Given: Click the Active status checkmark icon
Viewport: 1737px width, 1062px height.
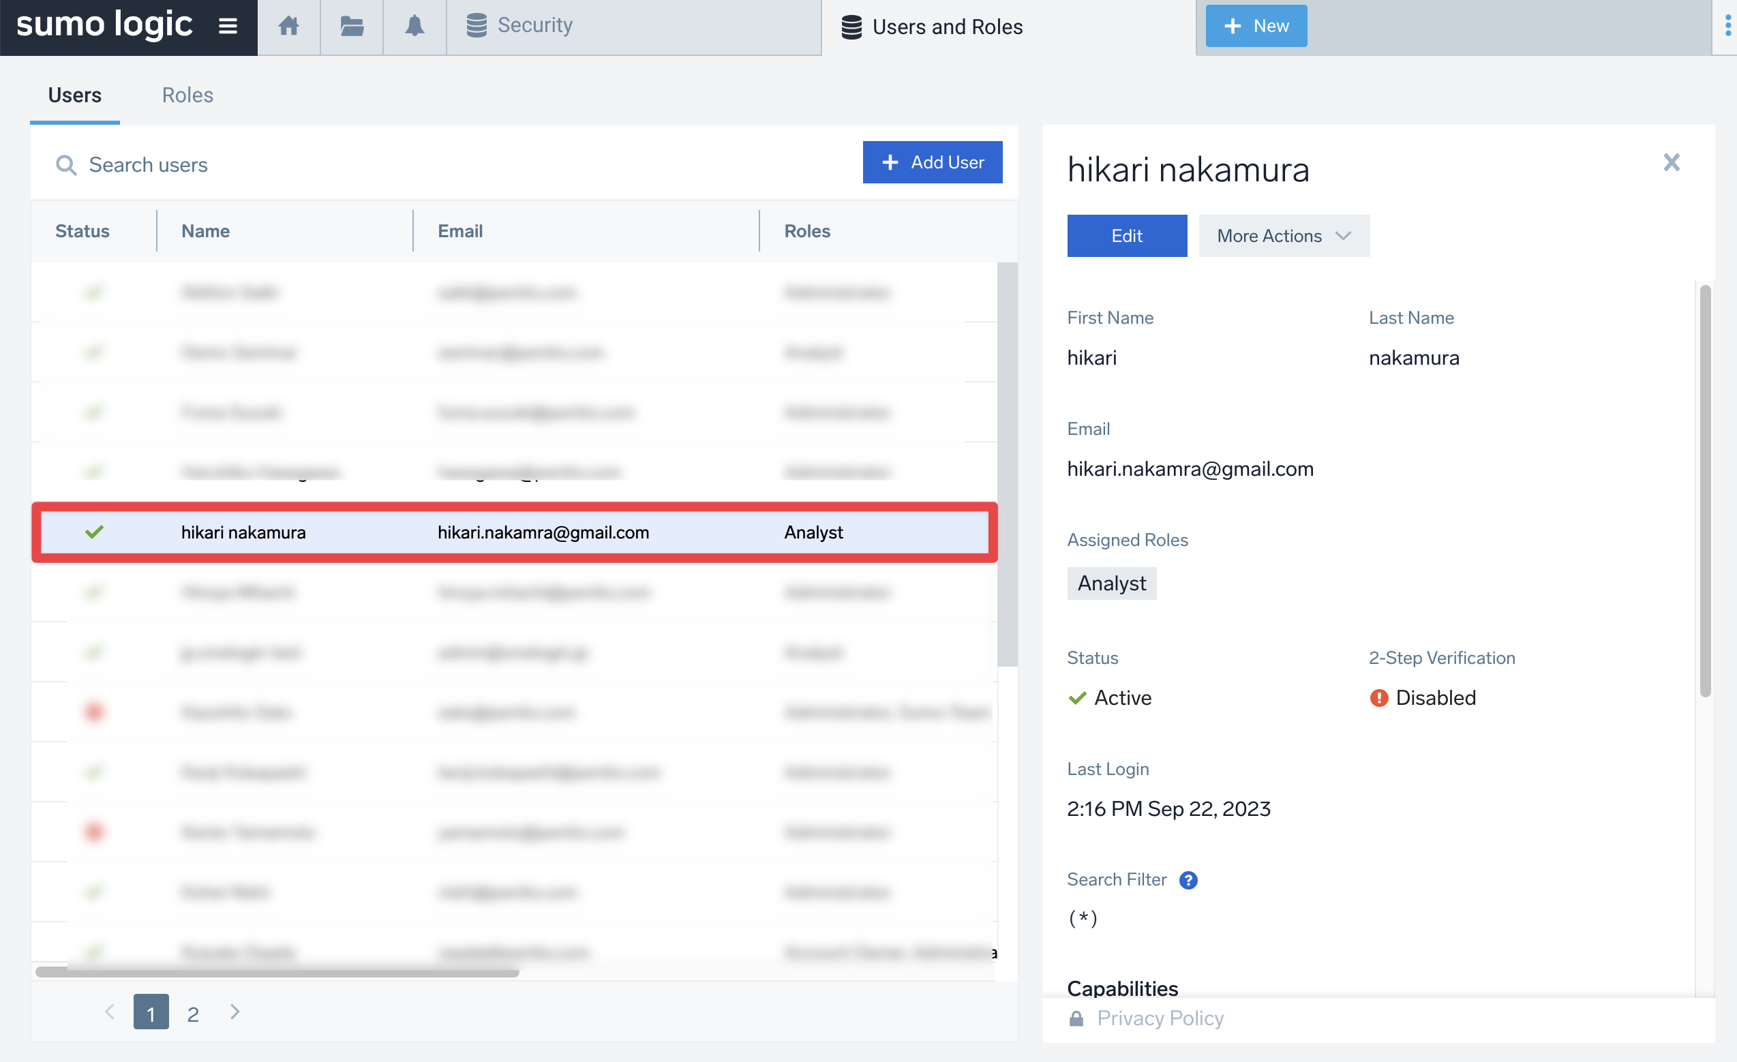Looking at the screenshot, I should [1077, 698].
